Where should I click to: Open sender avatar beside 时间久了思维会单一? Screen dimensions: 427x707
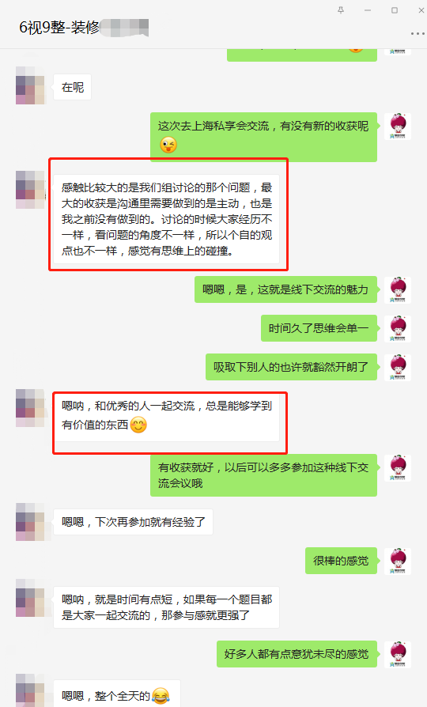tap(398, 328)
